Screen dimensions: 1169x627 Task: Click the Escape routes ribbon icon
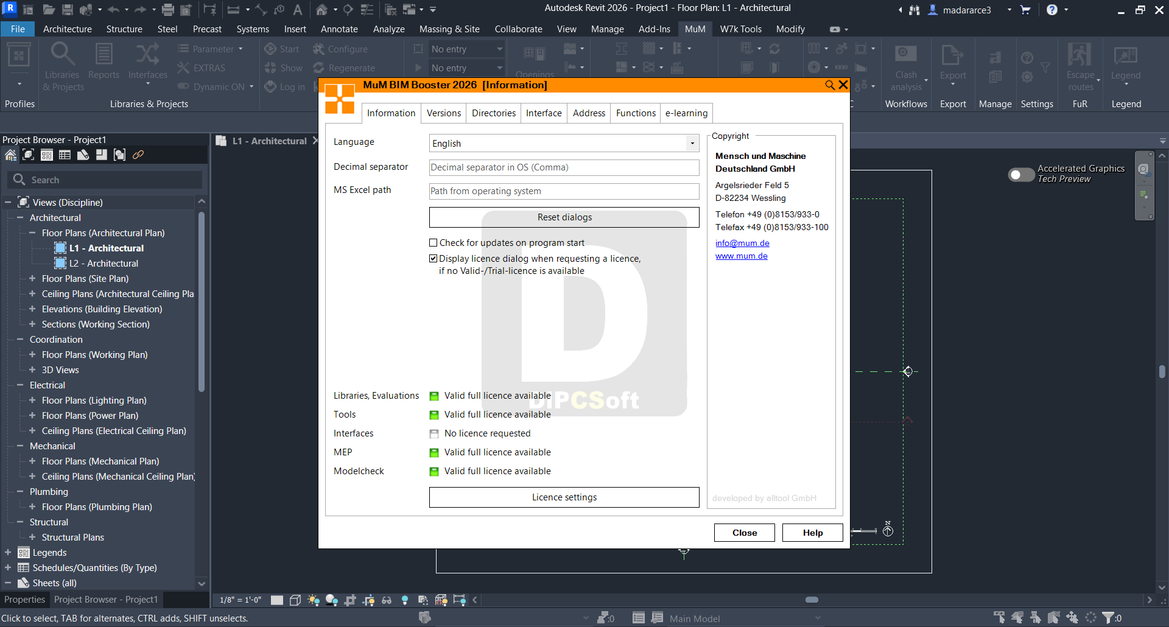point(1080,66)
